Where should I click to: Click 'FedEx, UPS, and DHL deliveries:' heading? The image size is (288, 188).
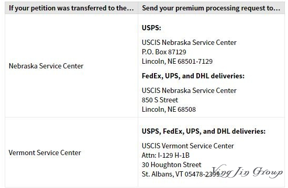pyautogui.click(x=193, y=76)
